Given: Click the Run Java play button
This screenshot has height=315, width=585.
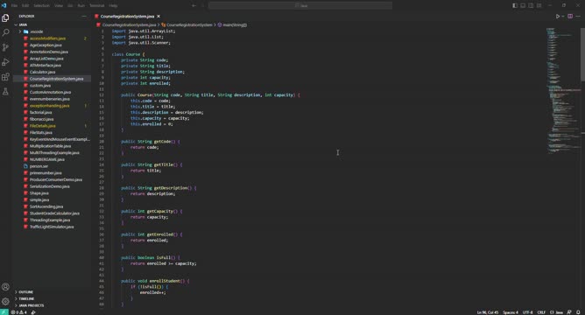Looking at the screenshot, I should tap(557, 17).
